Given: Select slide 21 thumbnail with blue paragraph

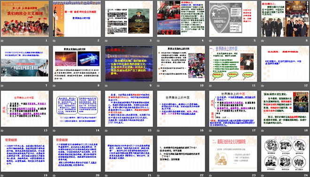Looking at the screenshot, I should 129,153.
